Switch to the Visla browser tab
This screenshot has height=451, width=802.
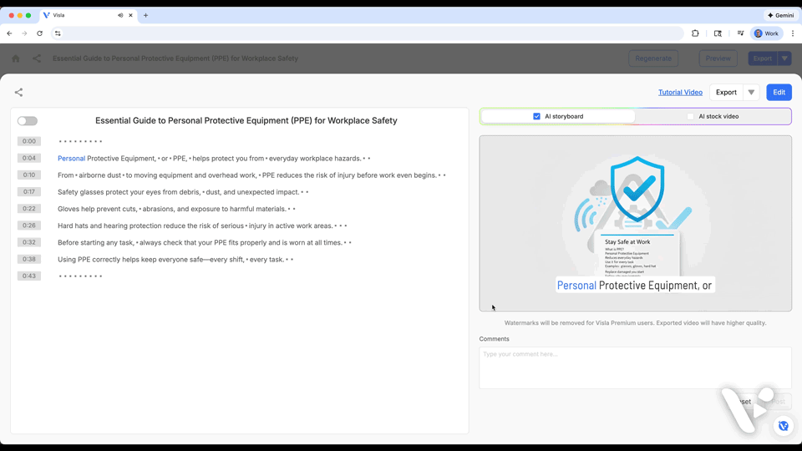click(79, 15)
